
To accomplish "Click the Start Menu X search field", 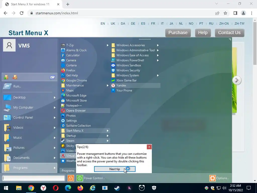I will (34, 178).
